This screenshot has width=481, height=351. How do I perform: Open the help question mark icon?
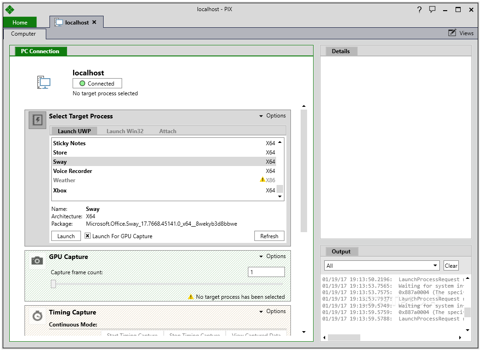(x=419, y=10)
